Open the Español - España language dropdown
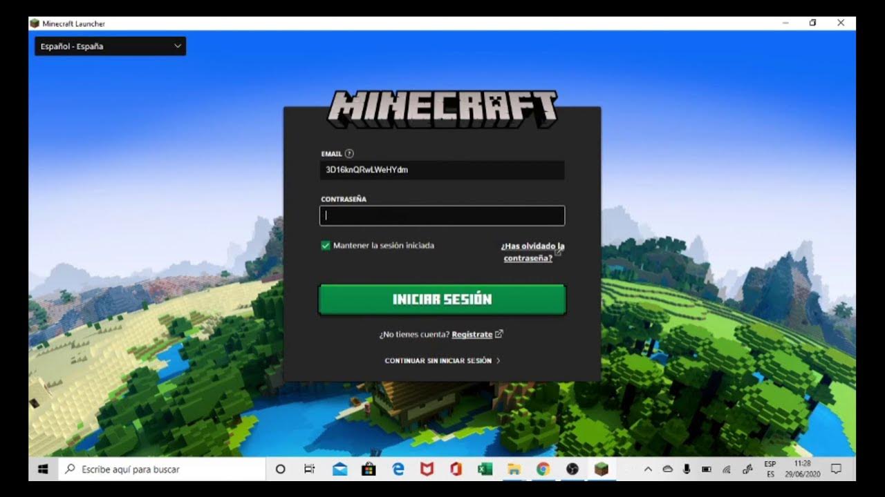The width and height of the screenshot is (885, 497). [x=110, y=46]
